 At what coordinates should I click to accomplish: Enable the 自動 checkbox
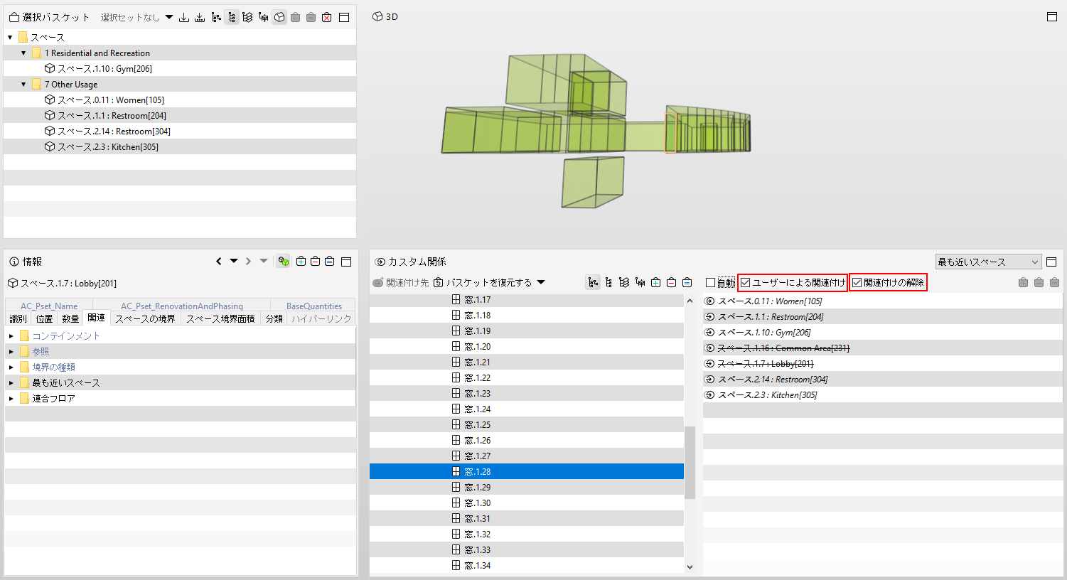710,283
